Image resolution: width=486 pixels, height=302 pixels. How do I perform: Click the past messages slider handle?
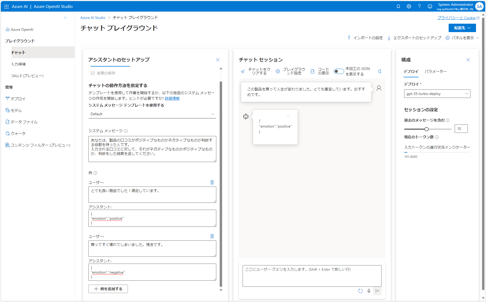click(x=427, y=129)
